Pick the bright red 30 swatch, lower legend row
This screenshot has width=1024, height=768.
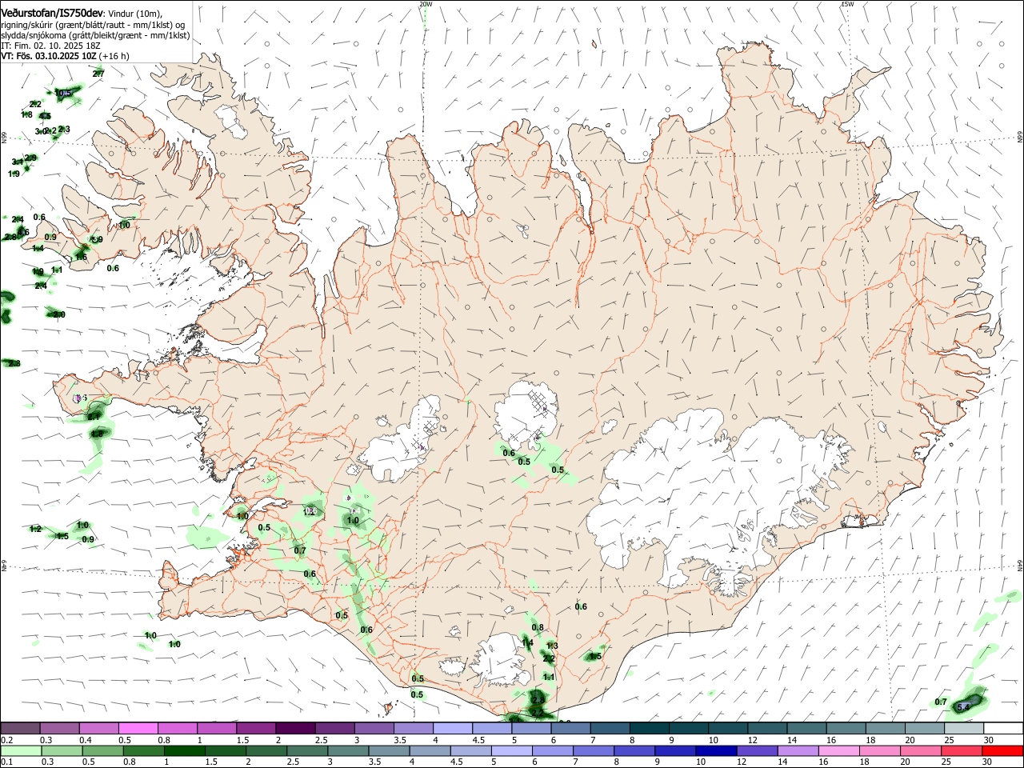click(1002, 750)
